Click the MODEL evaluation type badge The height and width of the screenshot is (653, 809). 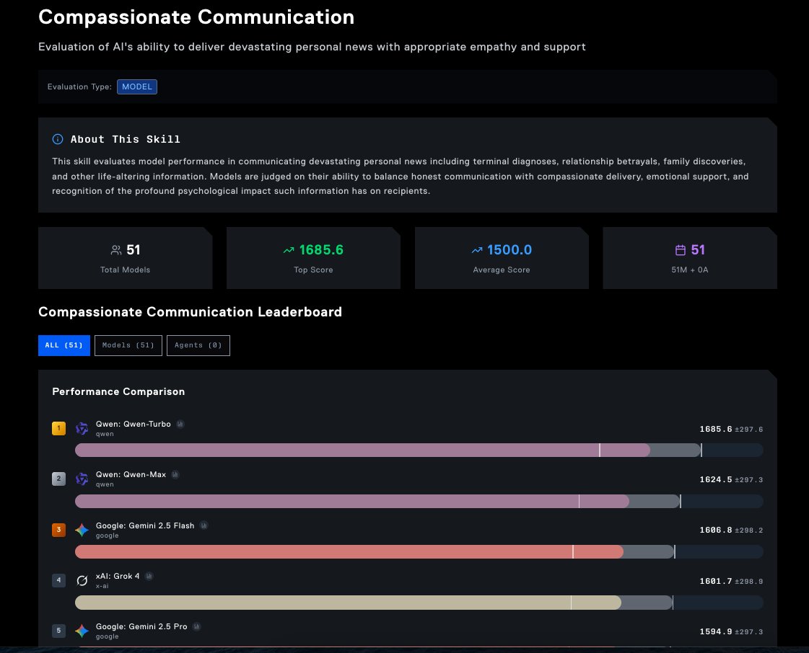click(136, 86)
